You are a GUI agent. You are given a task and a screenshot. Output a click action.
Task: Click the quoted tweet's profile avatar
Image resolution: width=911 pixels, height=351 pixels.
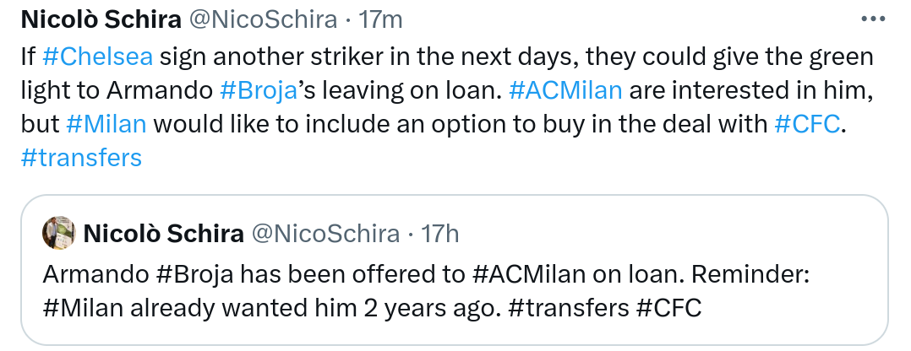click(x=59, y=234)
